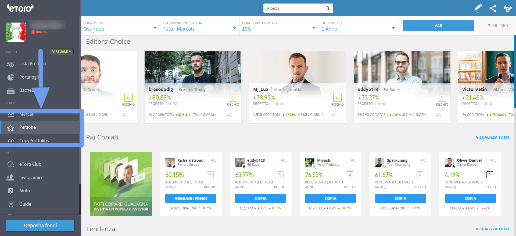Click the BRONZE badge icon
516x236 pixels.
click(33, 32)
